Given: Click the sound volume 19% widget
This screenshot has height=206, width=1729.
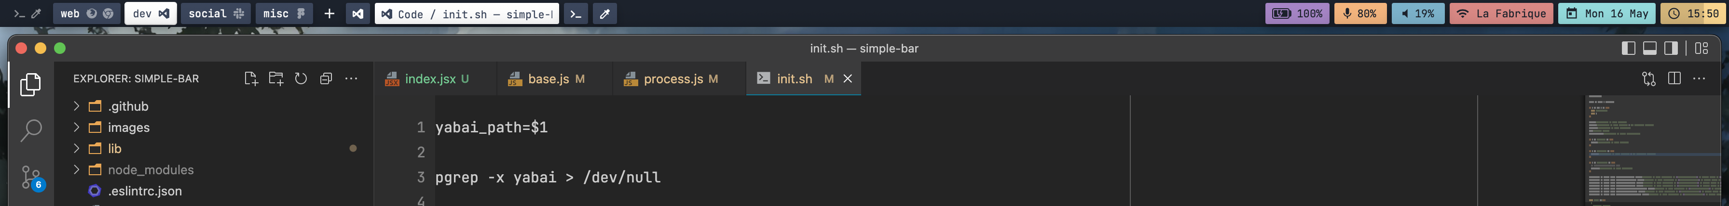Looking at the screenshot, I should coord(1417,13).
